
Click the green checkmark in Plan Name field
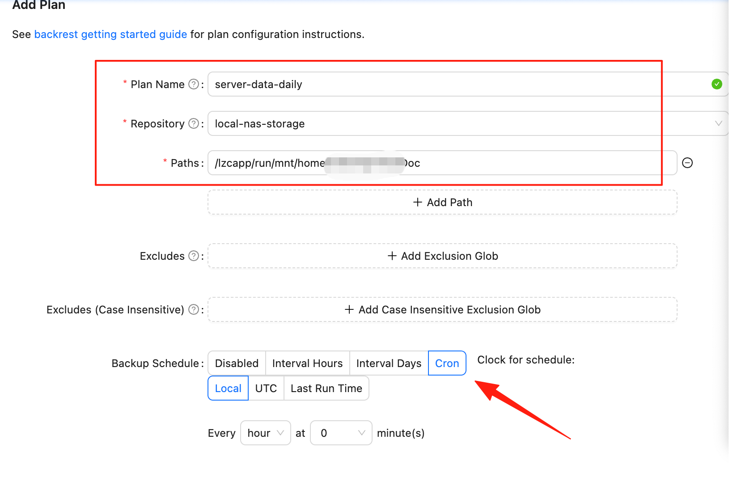[717, 84]
